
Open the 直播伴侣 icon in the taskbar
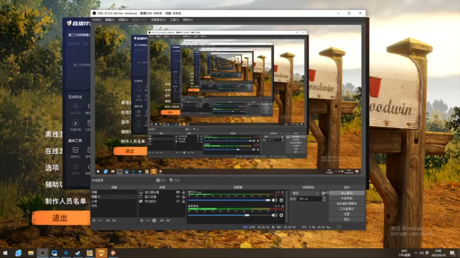tap(113, 253)
